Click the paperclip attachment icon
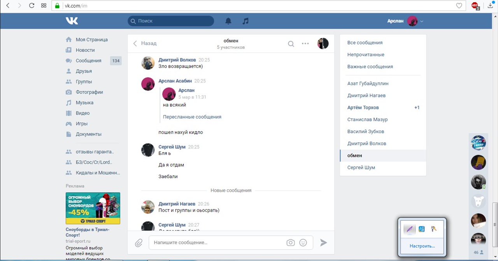This screenshot has height=261, width=498. (x=139, y=243)
